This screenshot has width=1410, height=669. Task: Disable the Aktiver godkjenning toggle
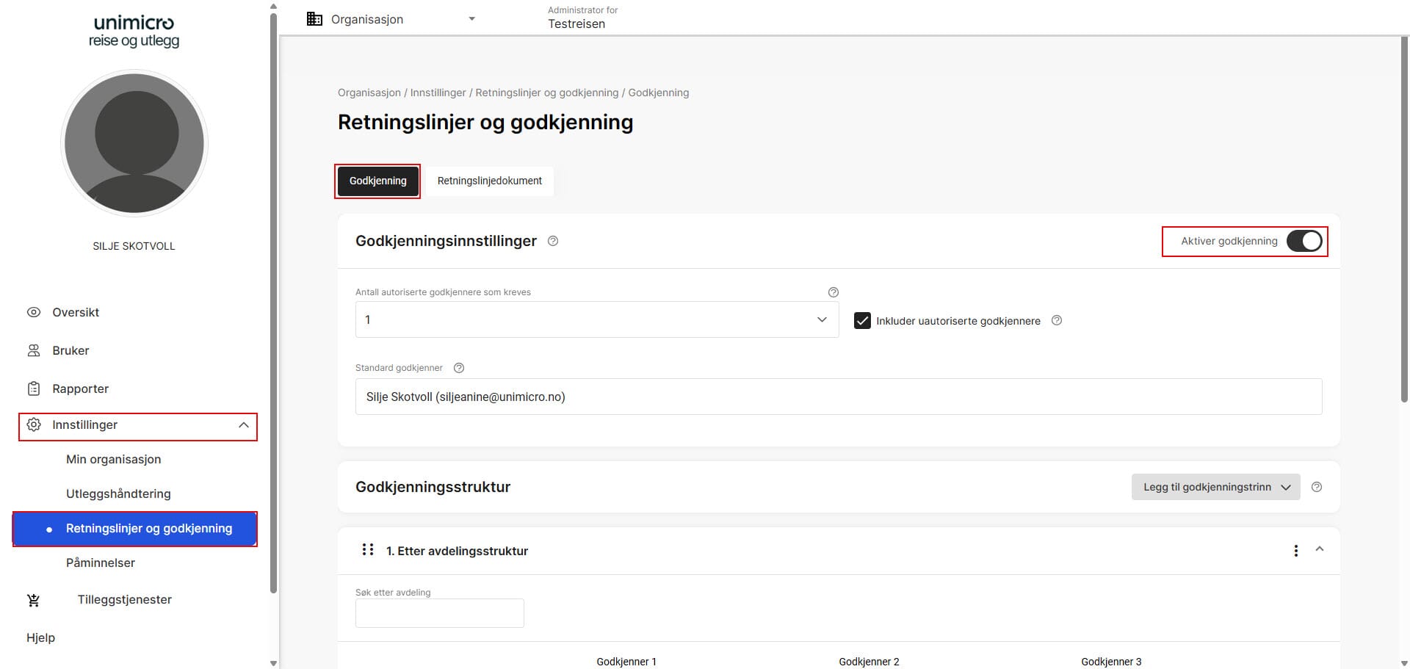tap(1304, 241)
